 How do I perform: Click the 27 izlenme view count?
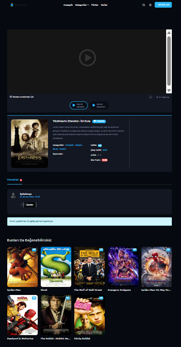pyautogui.click(x=163, y=97)
